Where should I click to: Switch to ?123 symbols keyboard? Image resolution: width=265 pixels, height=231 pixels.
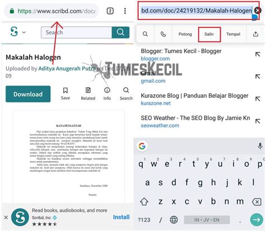coord(144,220)
